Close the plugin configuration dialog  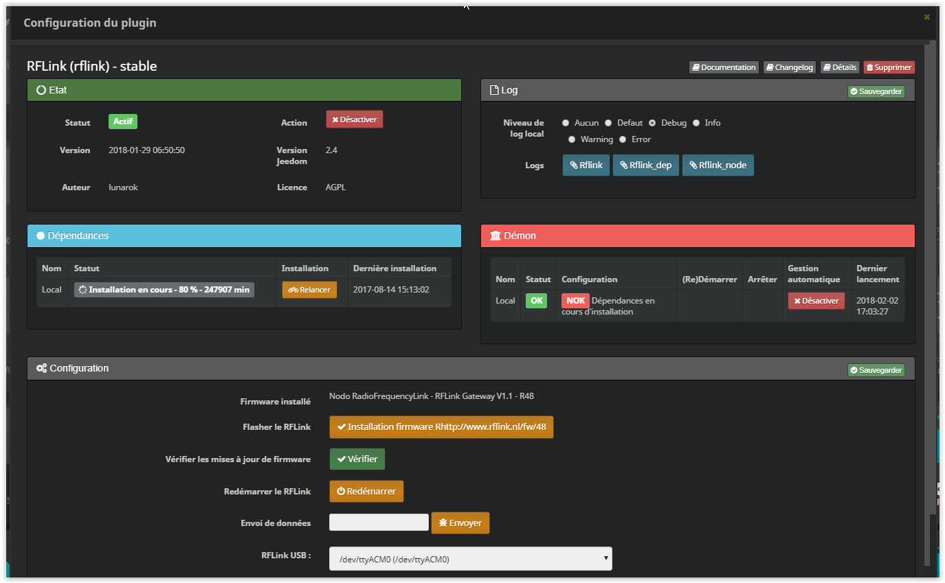point(926,17)
